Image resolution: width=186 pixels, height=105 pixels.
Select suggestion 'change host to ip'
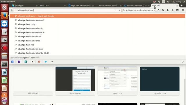(97, 24)
